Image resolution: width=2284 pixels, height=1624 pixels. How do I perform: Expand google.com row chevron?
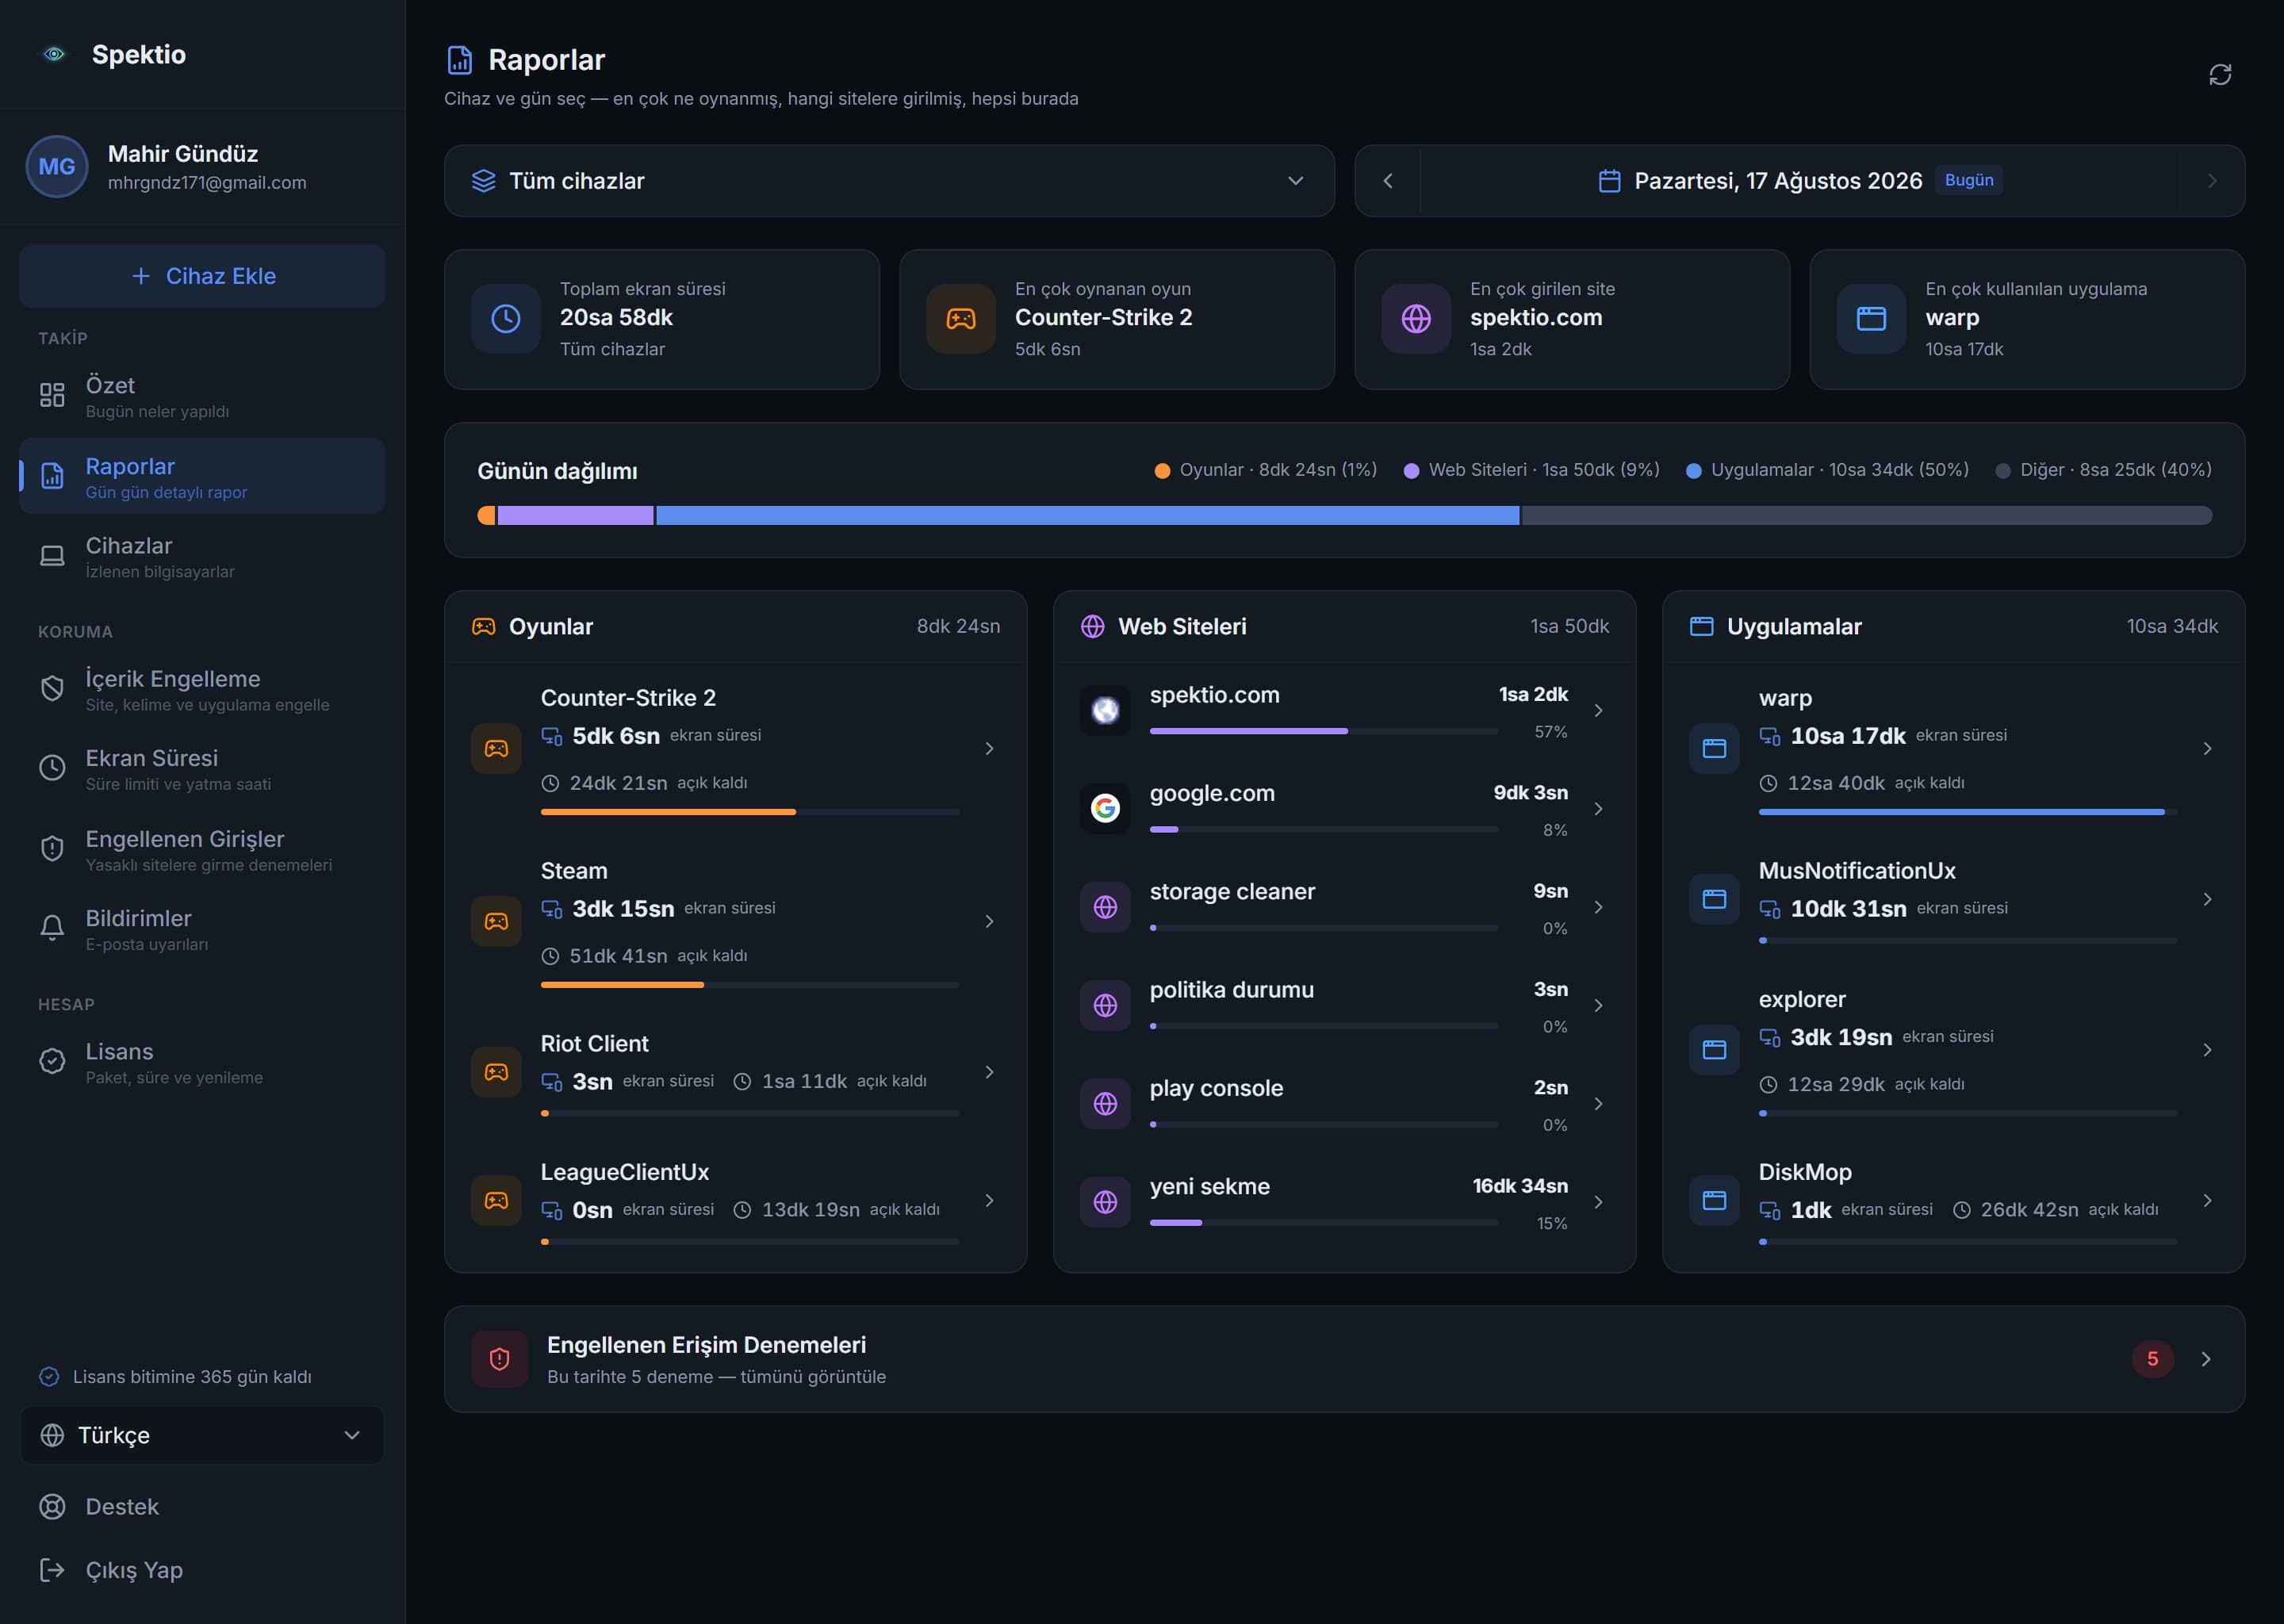[1598, 808]
